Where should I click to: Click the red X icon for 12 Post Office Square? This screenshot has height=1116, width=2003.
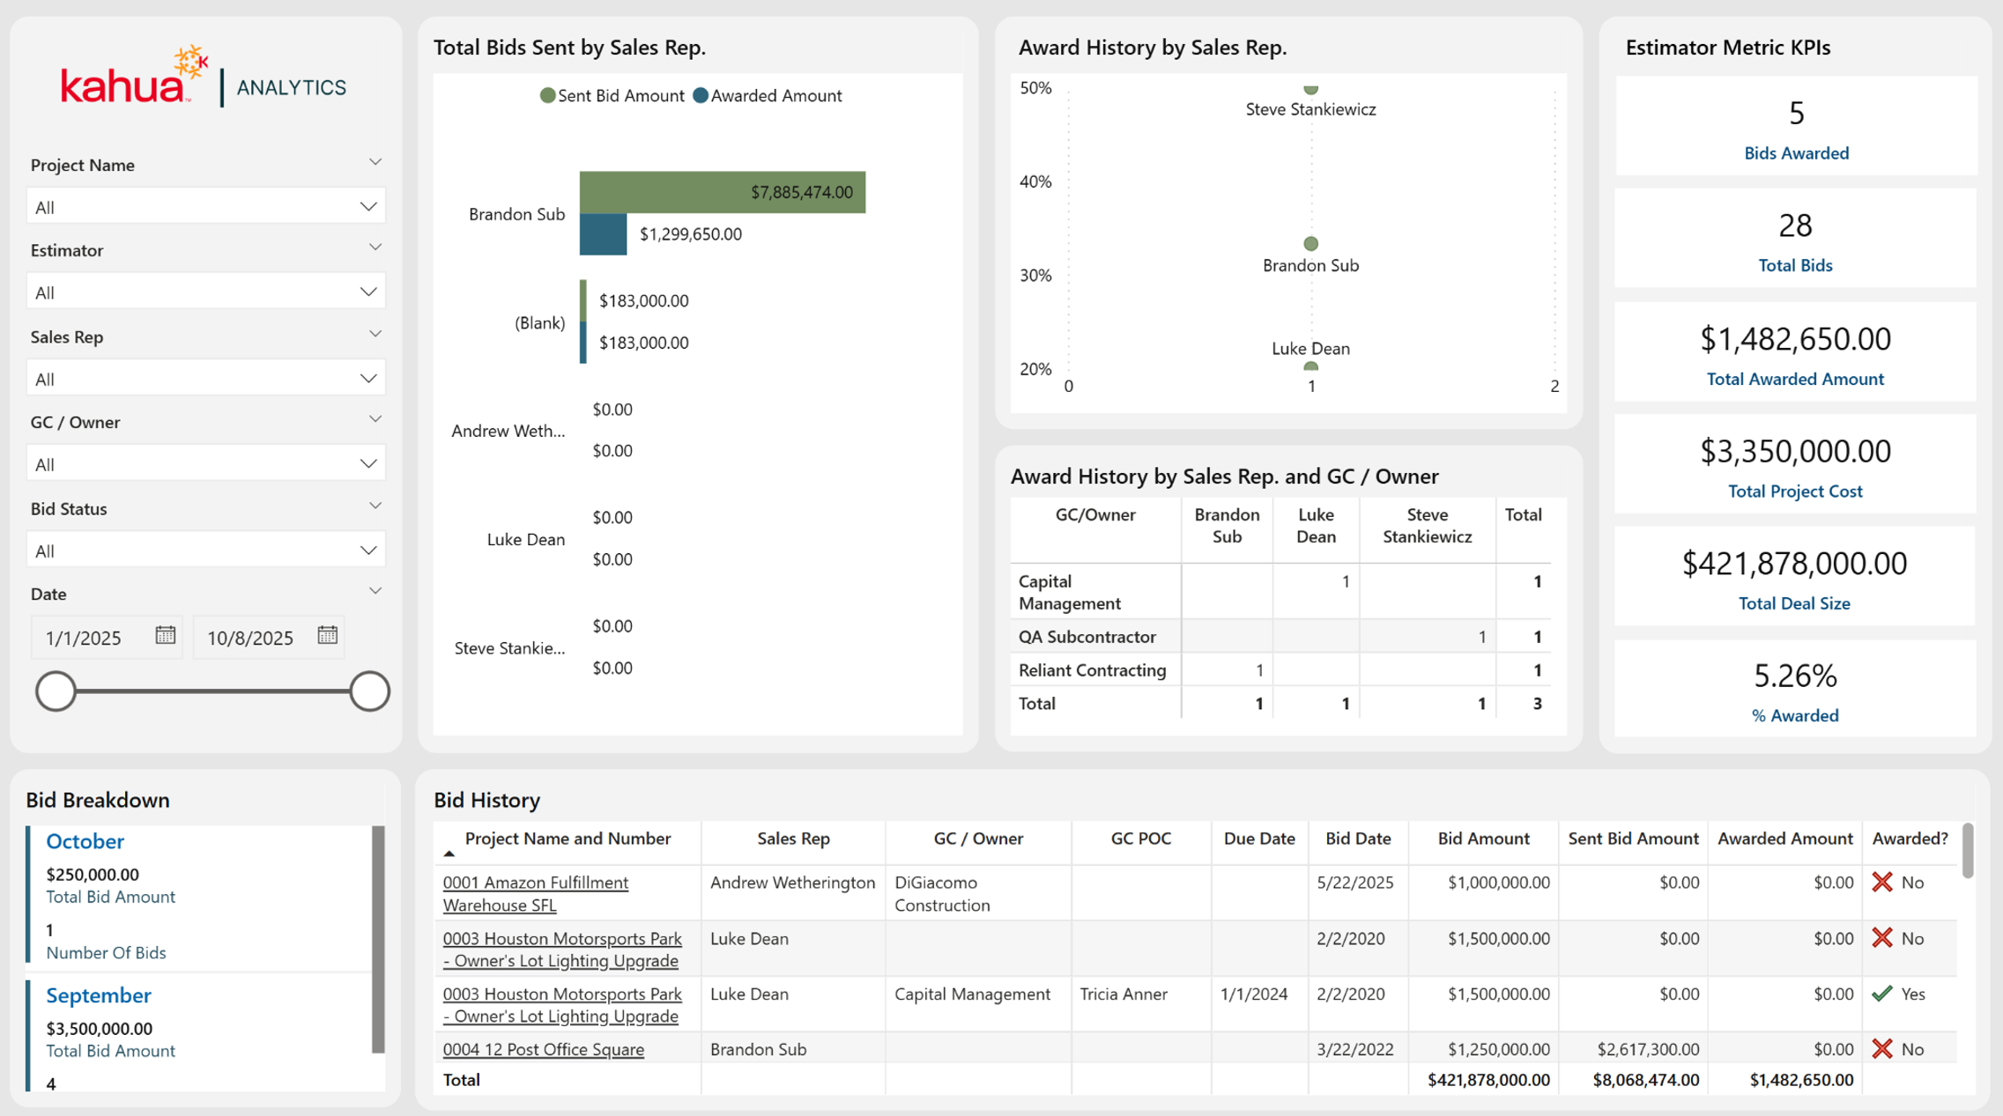[x=1882, y=1048]
